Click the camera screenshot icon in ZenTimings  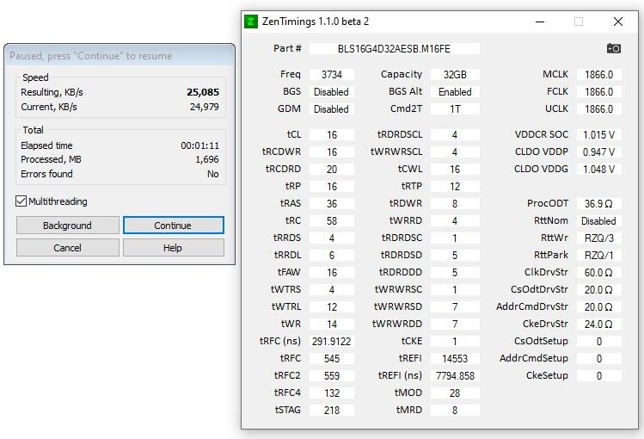[x=614, y=48]
